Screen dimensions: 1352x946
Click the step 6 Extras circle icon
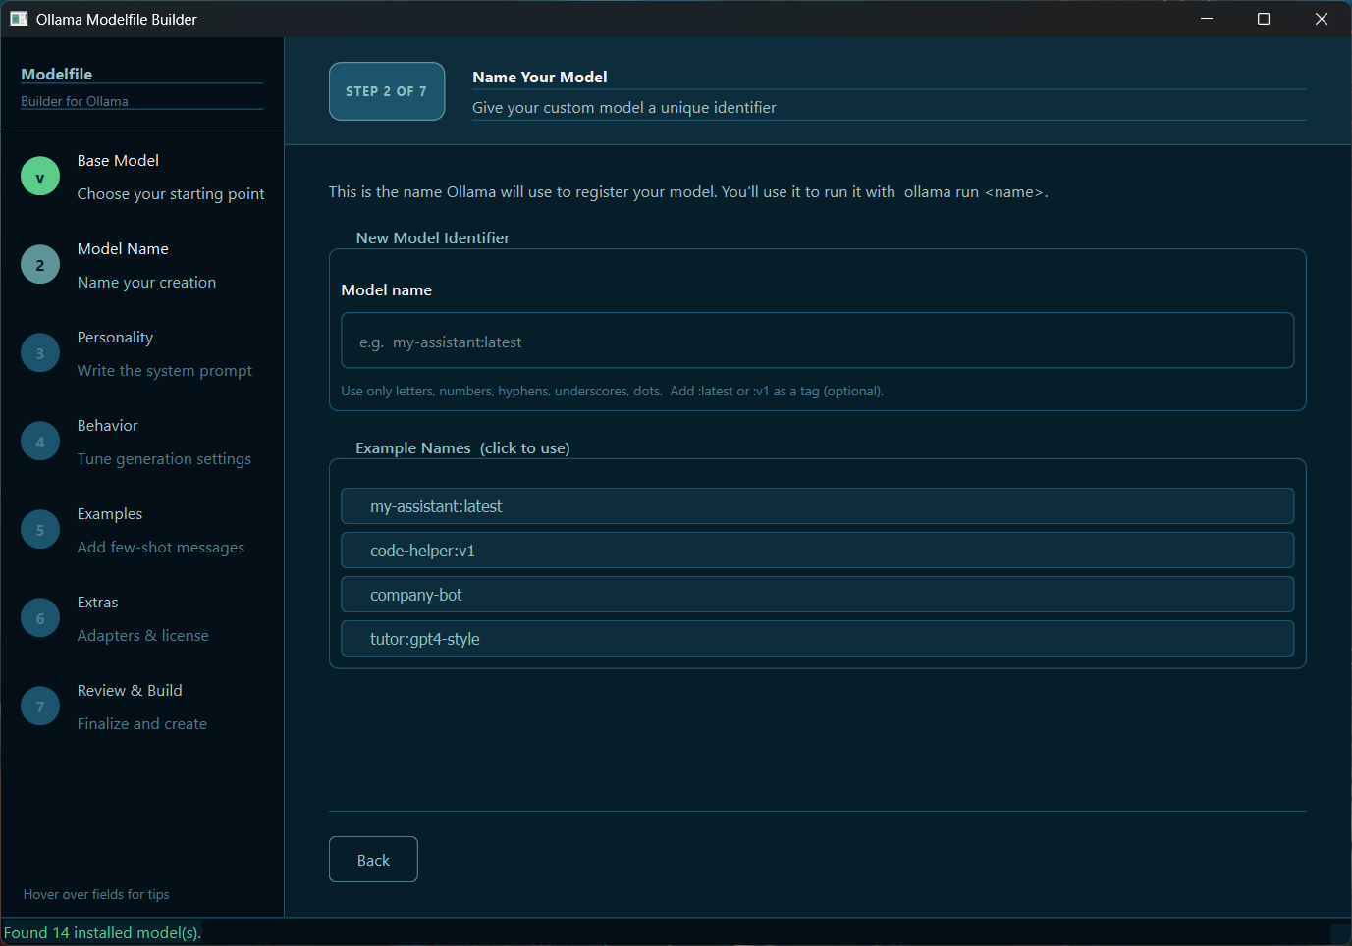[x=40, y=618]
